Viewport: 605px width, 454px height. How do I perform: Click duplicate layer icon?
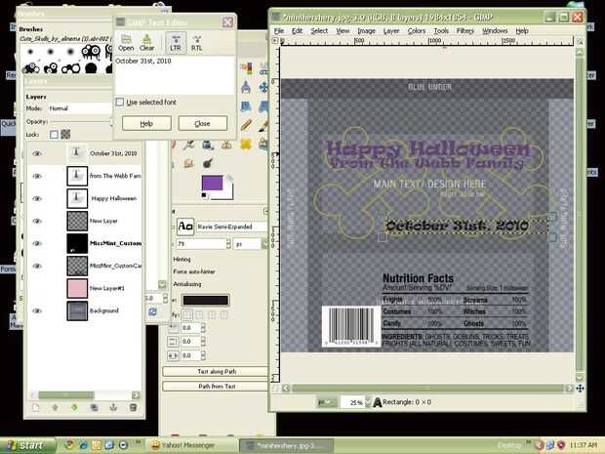click(x=94, y=408)
